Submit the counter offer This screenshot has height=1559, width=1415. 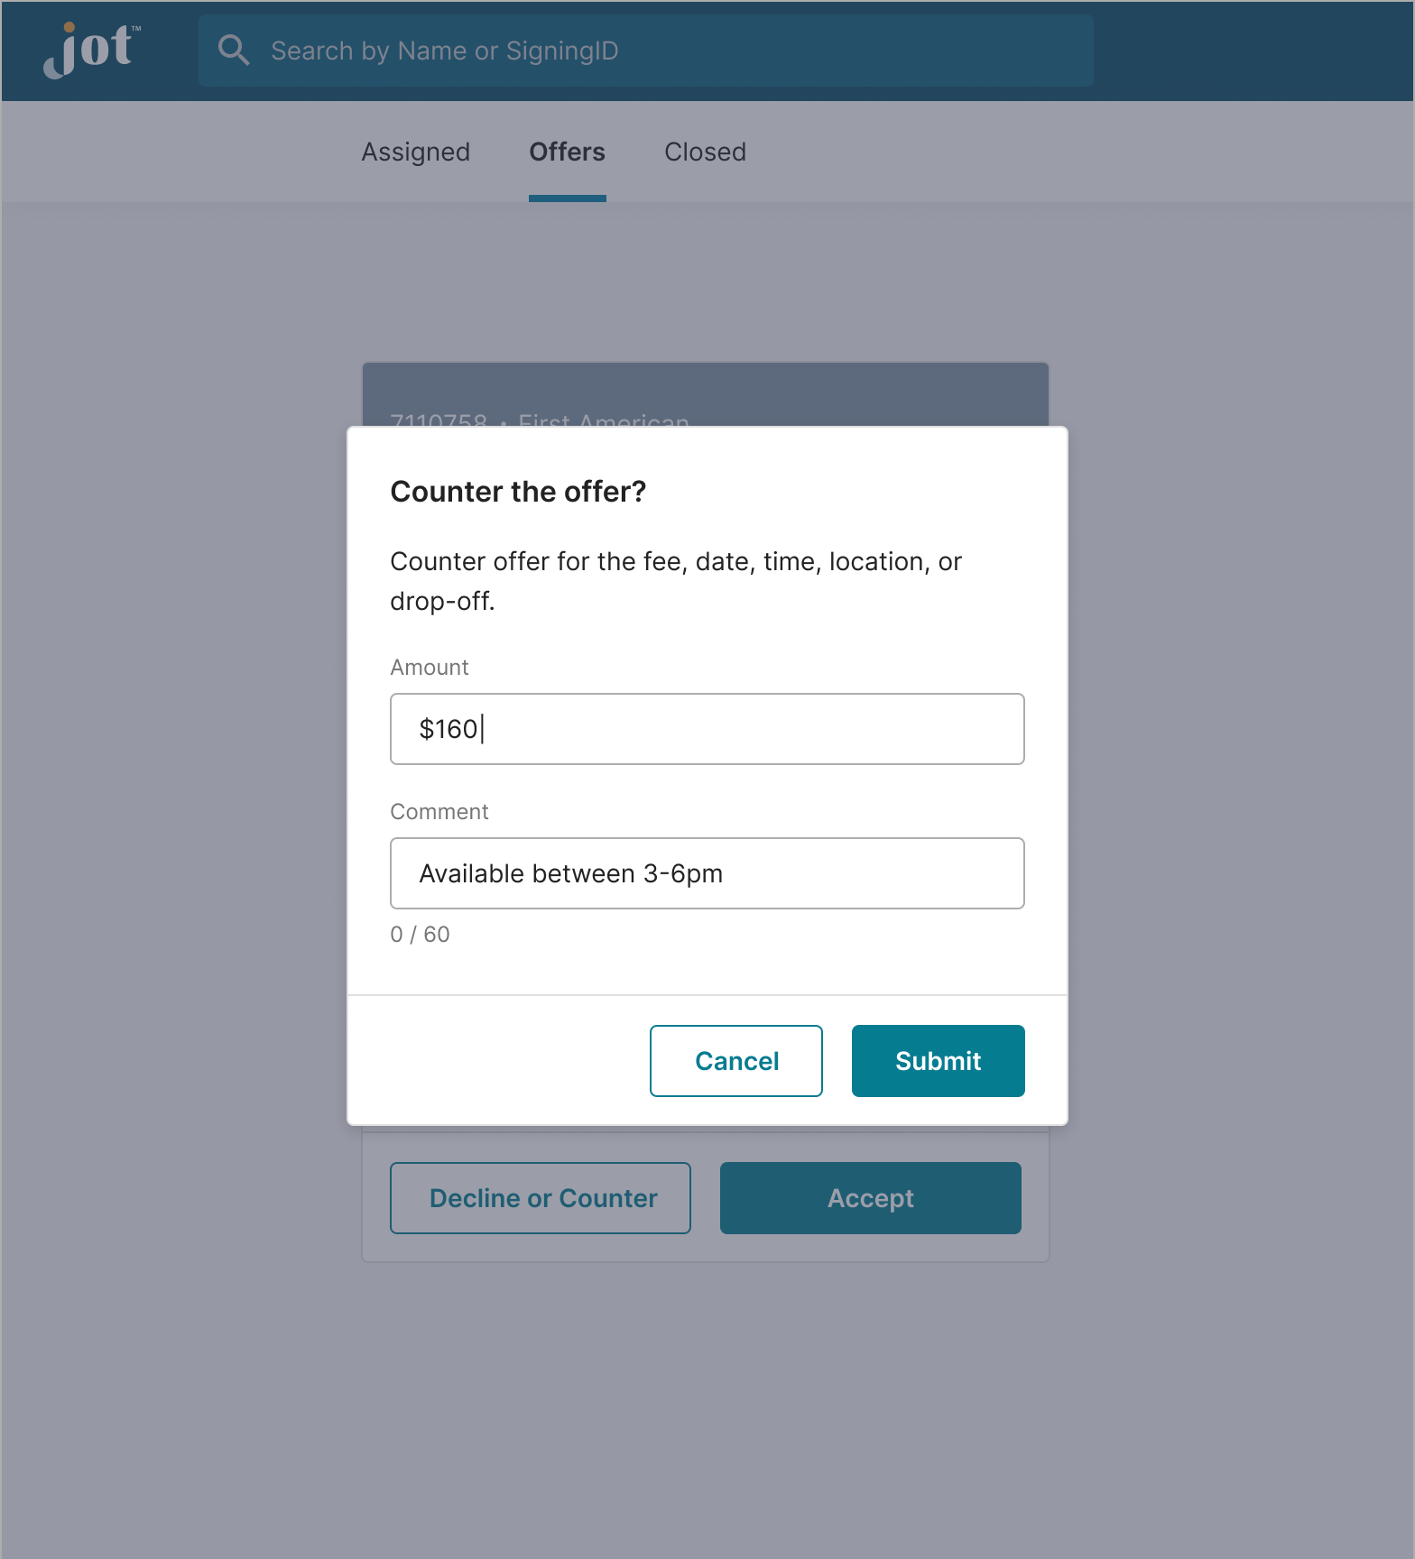(938, 1061)
